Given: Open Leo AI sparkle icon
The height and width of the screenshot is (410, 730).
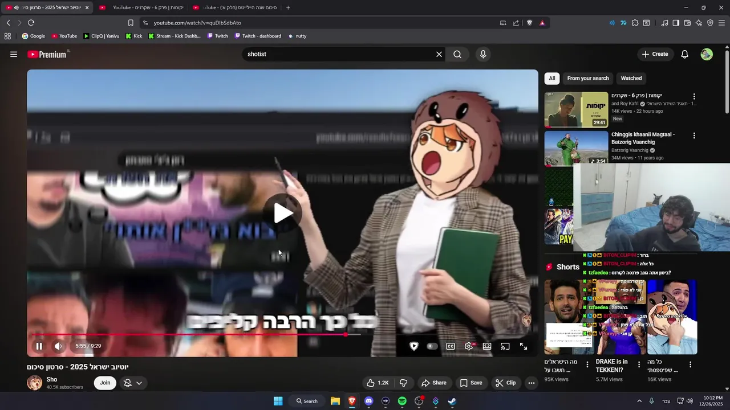Looking at the screenshot, I should click(699, 23).
